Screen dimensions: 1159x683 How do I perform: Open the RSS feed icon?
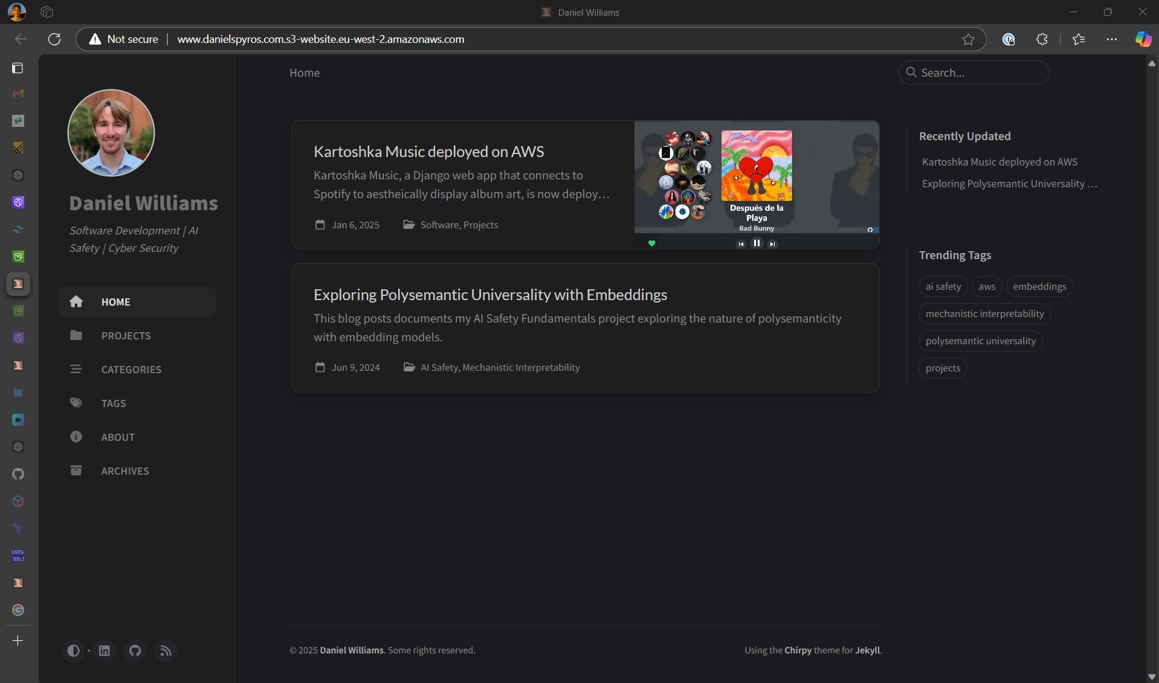tap(166, 650)
